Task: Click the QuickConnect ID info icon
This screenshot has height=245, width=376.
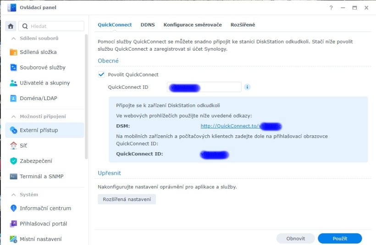Action: tap(247, 87)
